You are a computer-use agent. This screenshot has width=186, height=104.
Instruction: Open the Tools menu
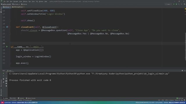click(x=33, y=1)
